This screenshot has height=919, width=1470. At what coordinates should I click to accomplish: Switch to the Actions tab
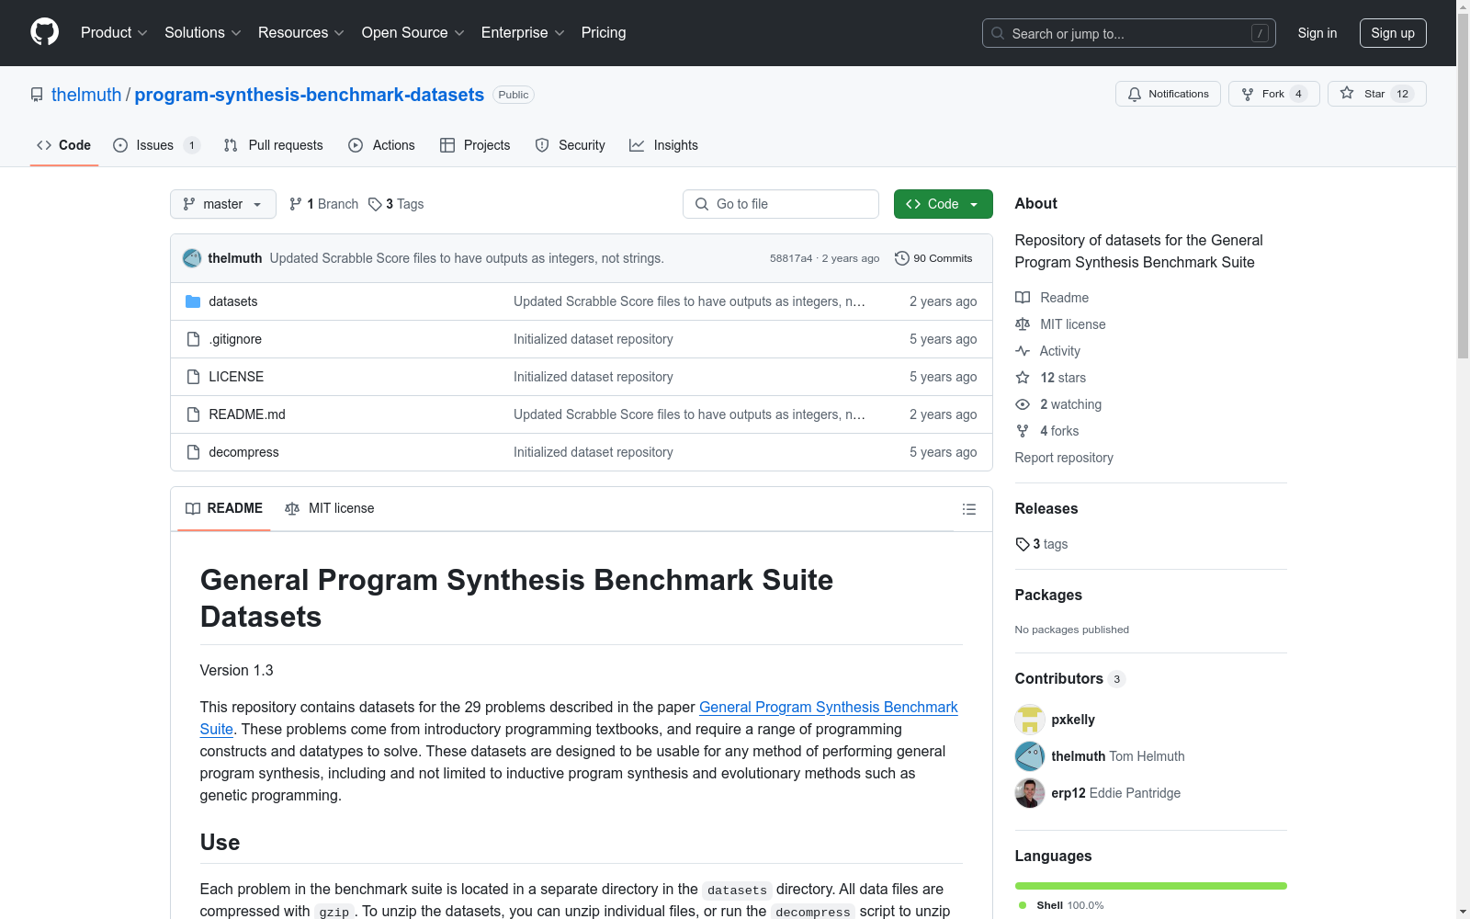(382, 145)
